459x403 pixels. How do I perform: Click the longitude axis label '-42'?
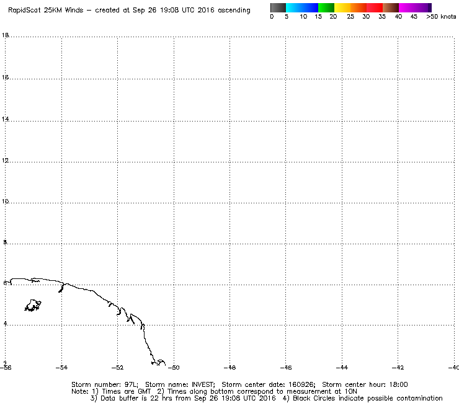coord(398,368)
